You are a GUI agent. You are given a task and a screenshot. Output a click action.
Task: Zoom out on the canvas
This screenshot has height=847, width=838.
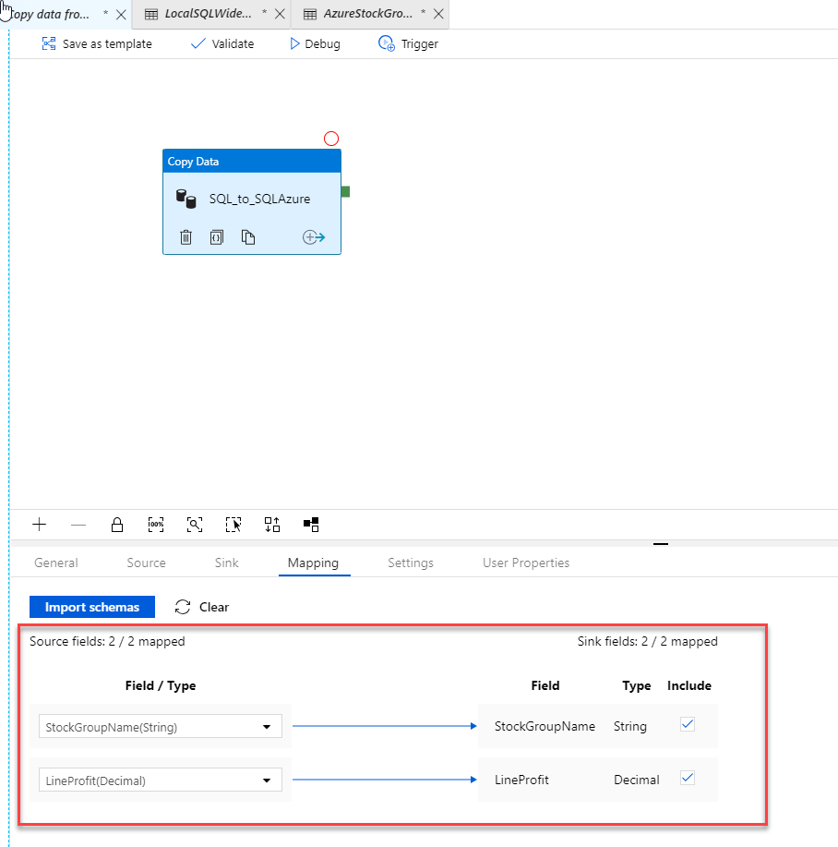pos(78,525)
